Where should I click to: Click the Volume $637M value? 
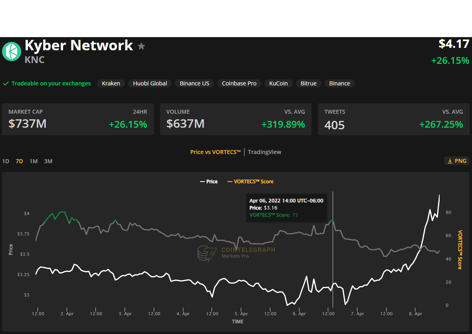pyautogui.click(x=185, y=124)
